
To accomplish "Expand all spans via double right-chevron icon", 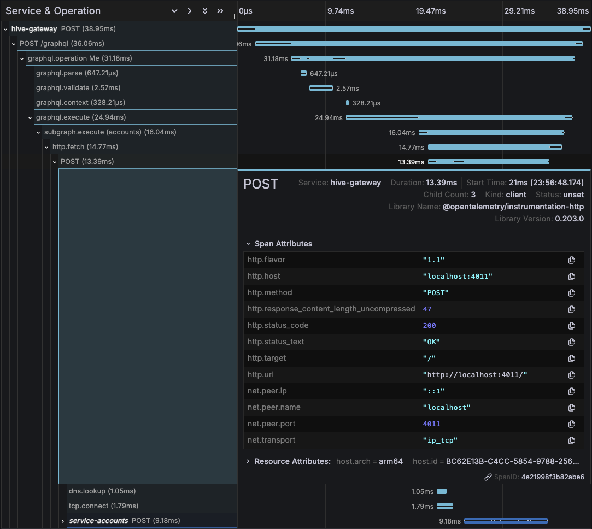I will (x=220, y=10).
